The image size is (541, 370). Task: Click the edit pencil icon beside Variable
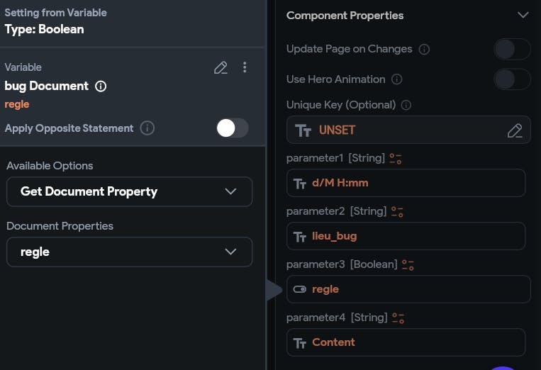pos(221,67)
